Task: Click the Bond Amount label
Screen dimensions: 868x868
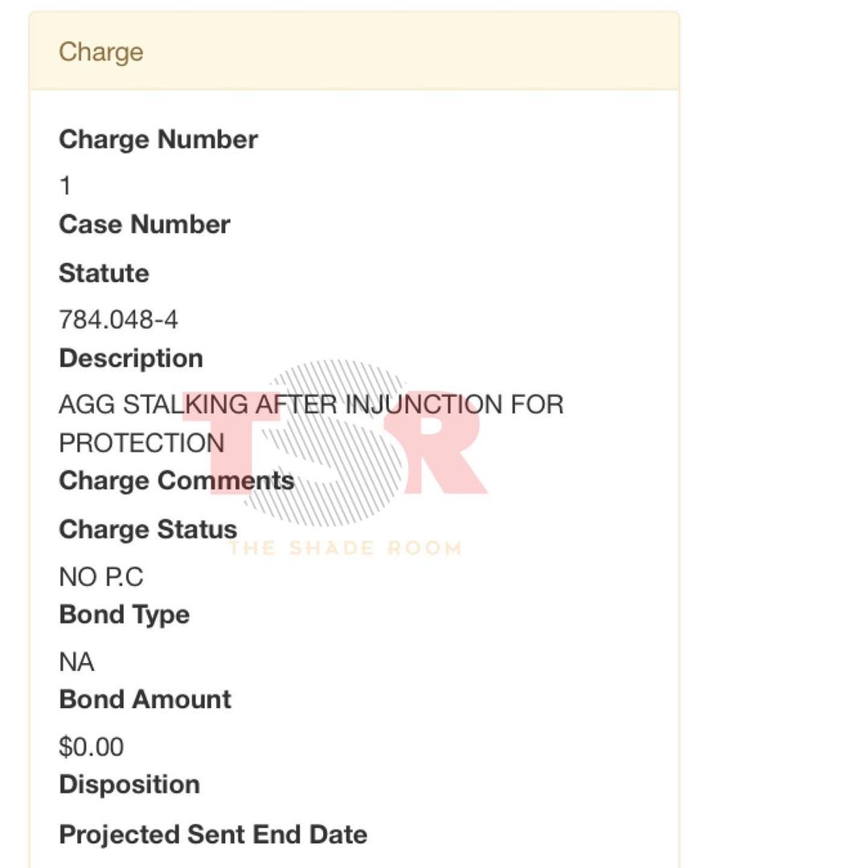Action: tap(145, 700)
